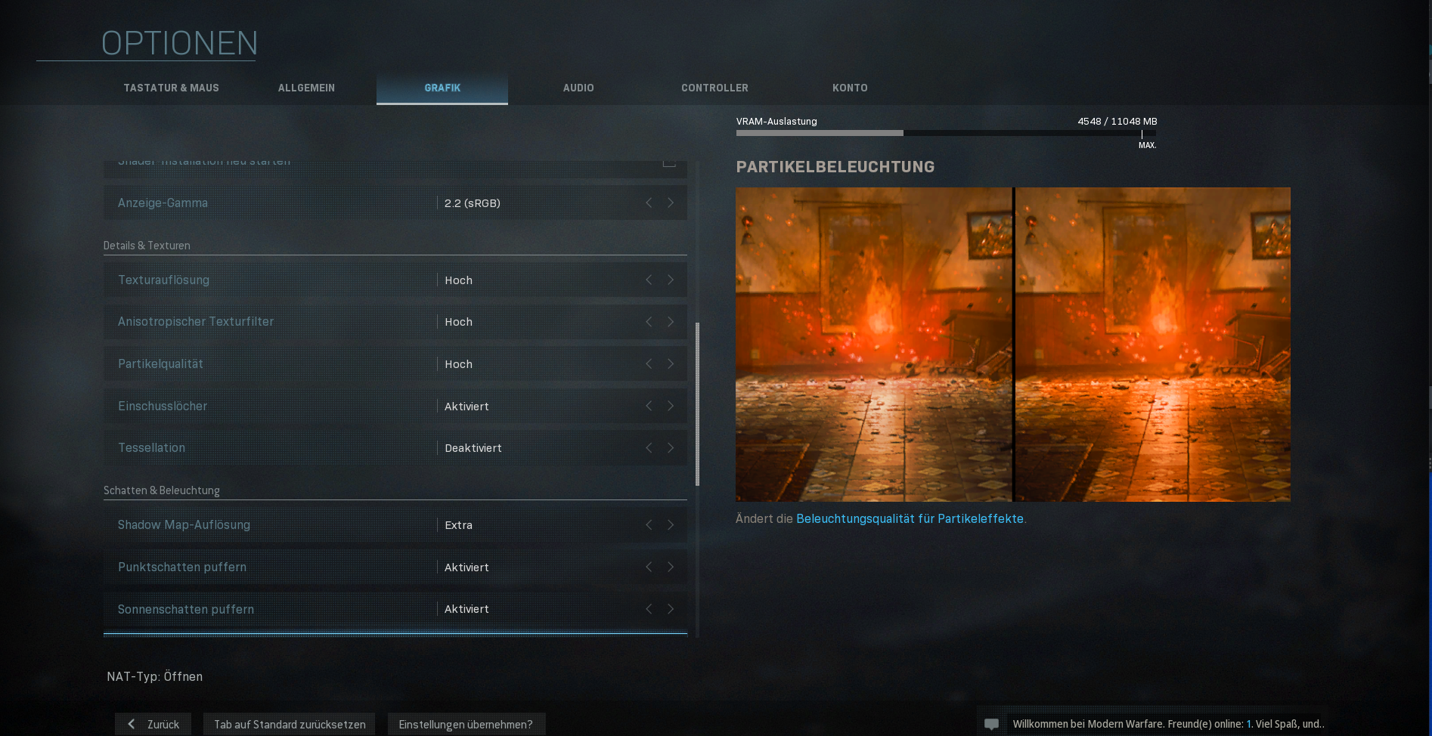
Task: Click the Zurück button
Action: (153, 724)
